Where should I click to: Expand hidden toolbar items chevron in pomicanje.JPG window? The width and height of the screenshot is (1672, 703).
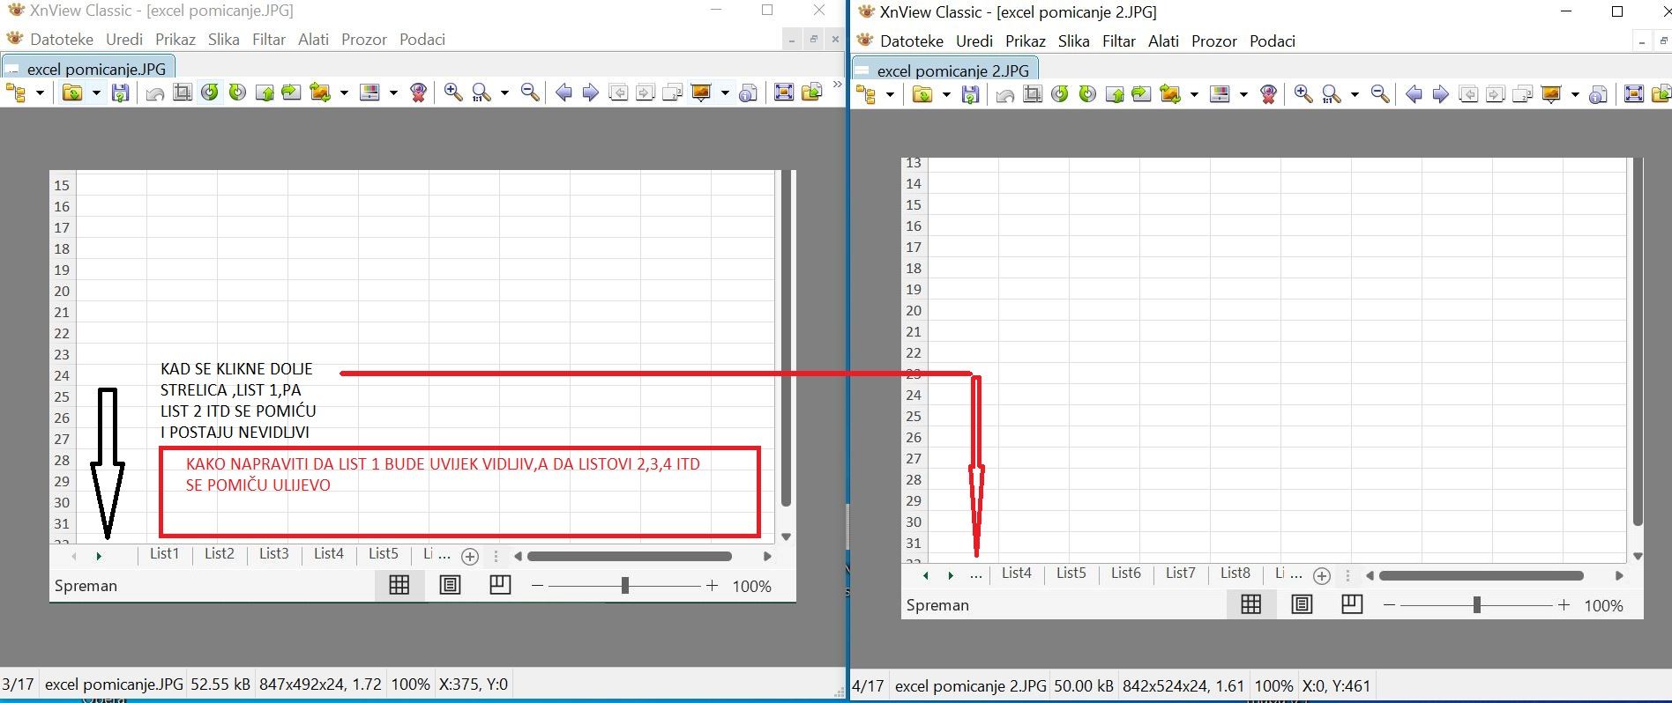[x=837, y=85]
